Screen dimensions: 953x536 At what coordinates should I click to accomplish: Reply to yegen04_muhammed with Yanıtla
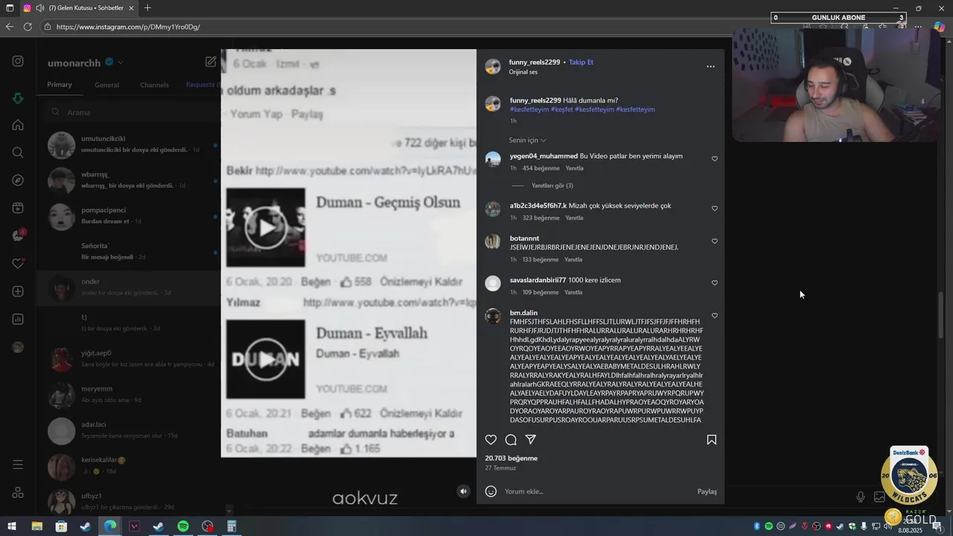click(x=574, y=168)
